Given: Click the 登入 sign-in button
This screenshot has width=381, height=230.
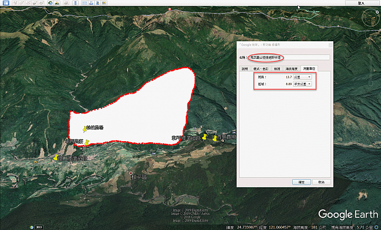Looking at the screenshot, I should [361, 3].
